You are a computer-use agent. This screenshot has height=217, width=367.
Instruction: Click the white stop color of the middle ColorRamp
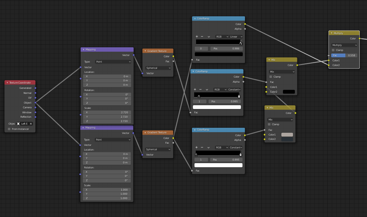(x=217, y=107)
